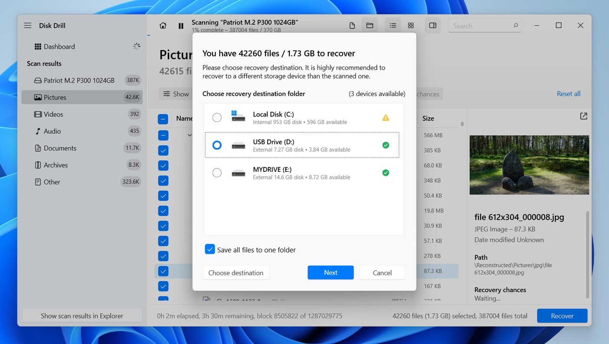
Task: Uncheck the checkbox on the 385 KB row
Action: click(163, 150)
